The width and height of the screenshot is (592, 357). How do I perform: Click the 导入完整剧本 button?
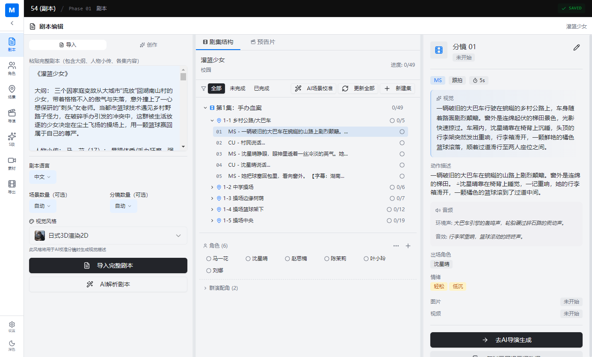pyautogui.click(x=108, y=265)
